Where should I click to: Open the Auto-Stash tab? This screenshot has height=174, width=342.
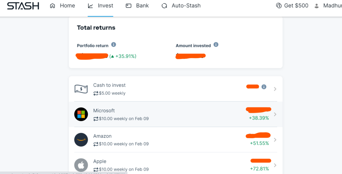click(x=181, y=6)
